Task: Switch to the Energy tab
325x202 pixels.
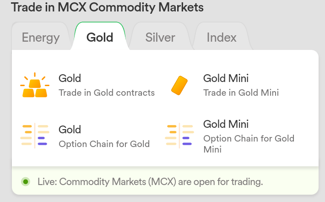Action: [x=41, y=37]
